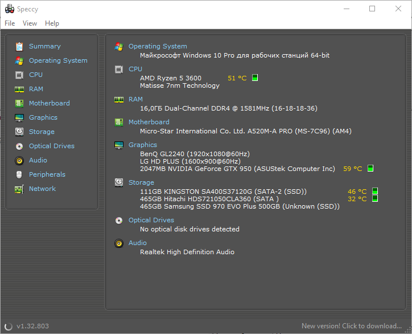The width and height of the screenshot is (412, 334).
Task: Click the 'Hitachi HDS721050CLA360' storage line
Action: [209, 199]
